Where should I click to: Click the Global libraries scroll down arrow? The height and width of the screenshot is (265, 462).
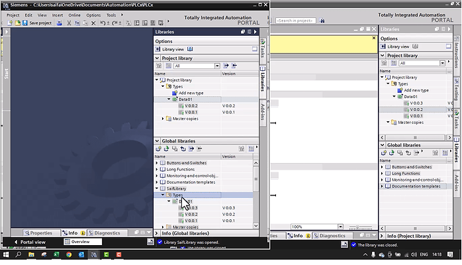tap(255, 225)
